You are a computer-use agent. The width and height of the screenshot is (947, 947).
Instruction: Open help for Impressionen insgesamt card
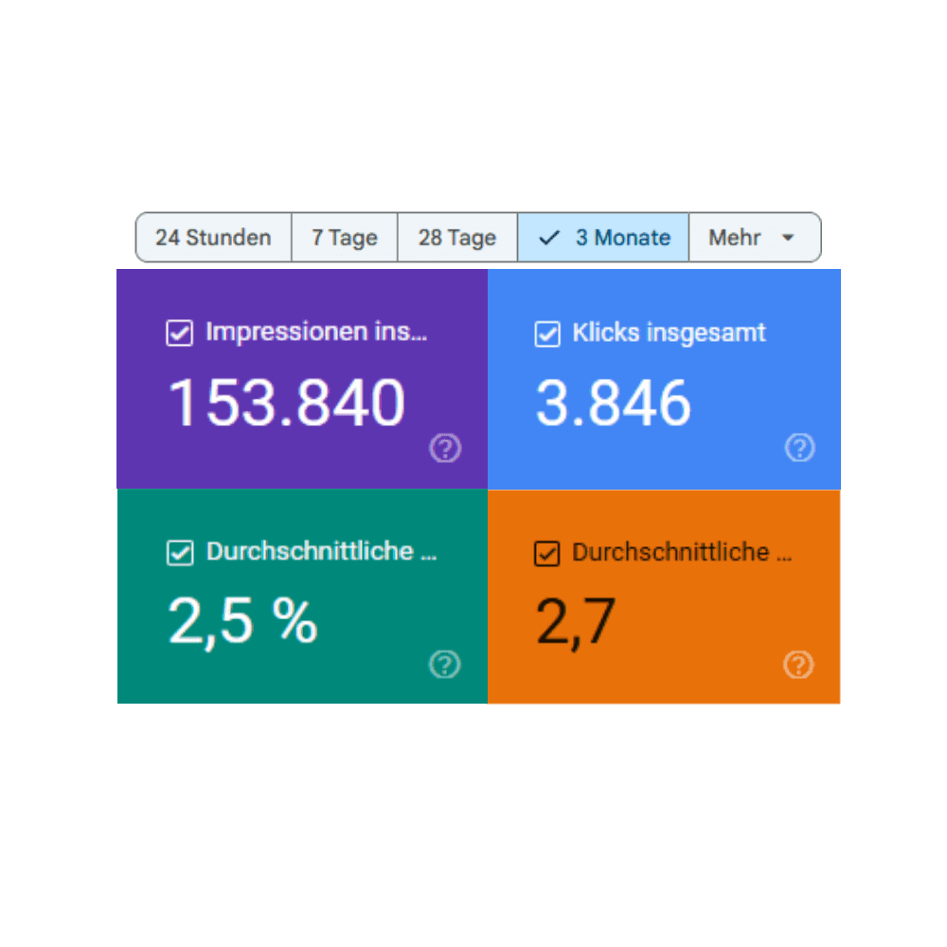pyautogui.click(x=445, y=448)
